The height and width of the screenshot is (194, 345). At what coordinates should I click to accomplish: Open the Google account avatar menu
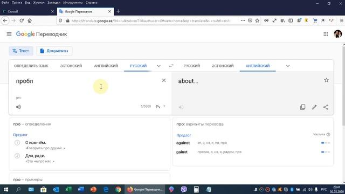tap(338, 34)
